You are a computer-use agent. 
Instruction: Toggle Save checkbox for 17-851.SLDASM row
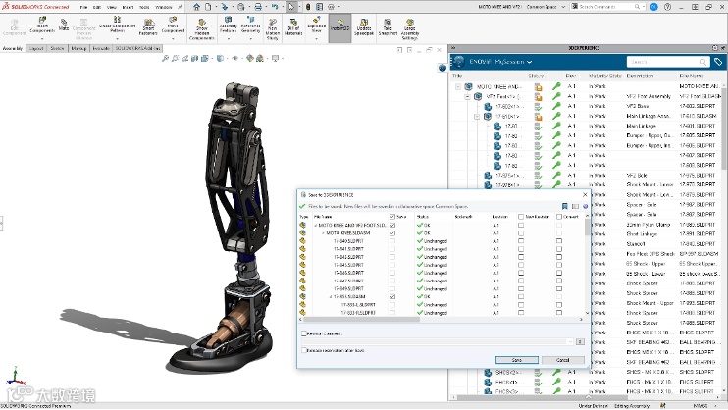[x=392, y=296]
